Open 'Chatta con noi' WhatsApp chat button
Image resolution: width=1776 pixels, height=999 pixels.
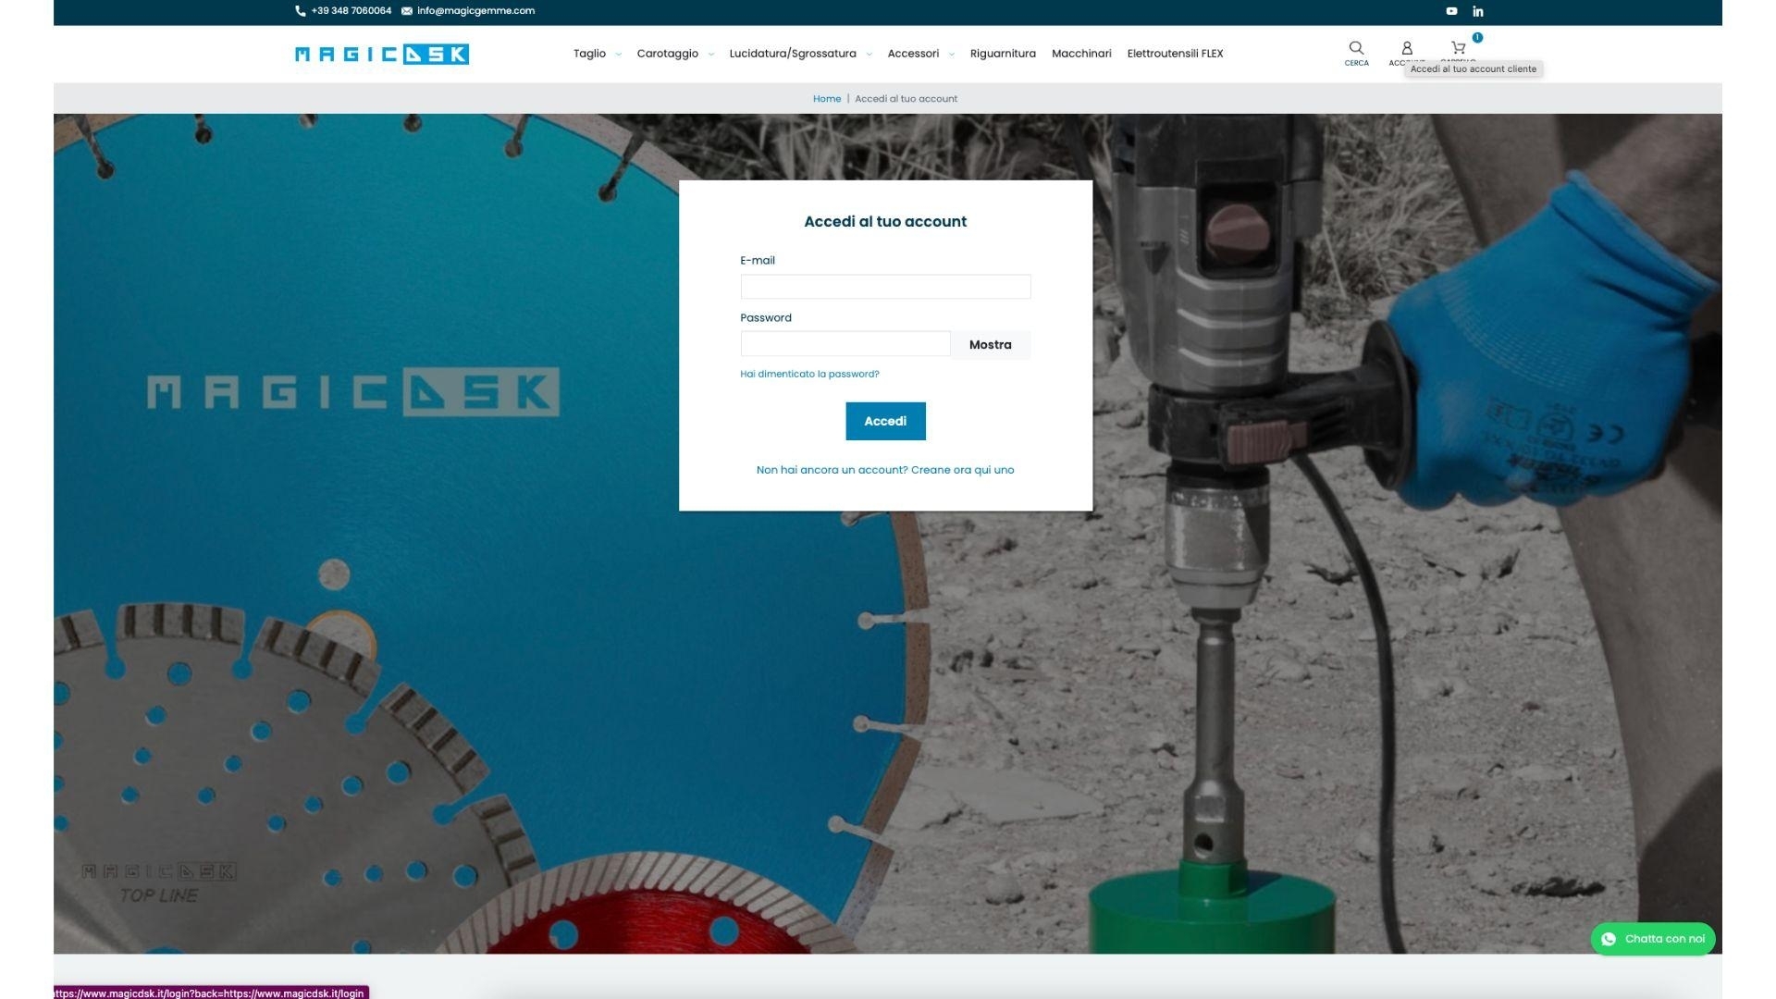click(1653, 939)
